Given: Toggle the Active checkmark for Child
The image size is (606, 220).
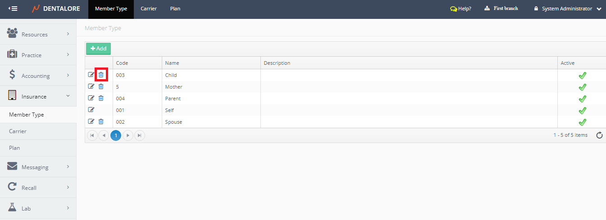Looking at the screenshot, I should point(582,75).
